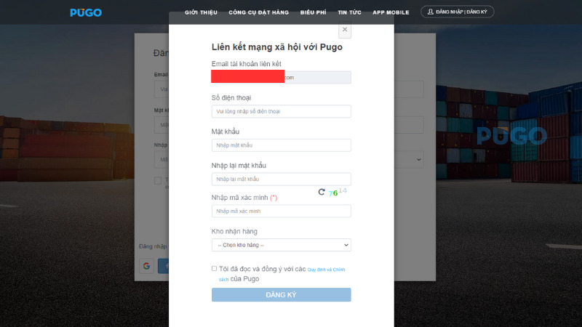Click the Google sign-in icon

click(146, 266)
